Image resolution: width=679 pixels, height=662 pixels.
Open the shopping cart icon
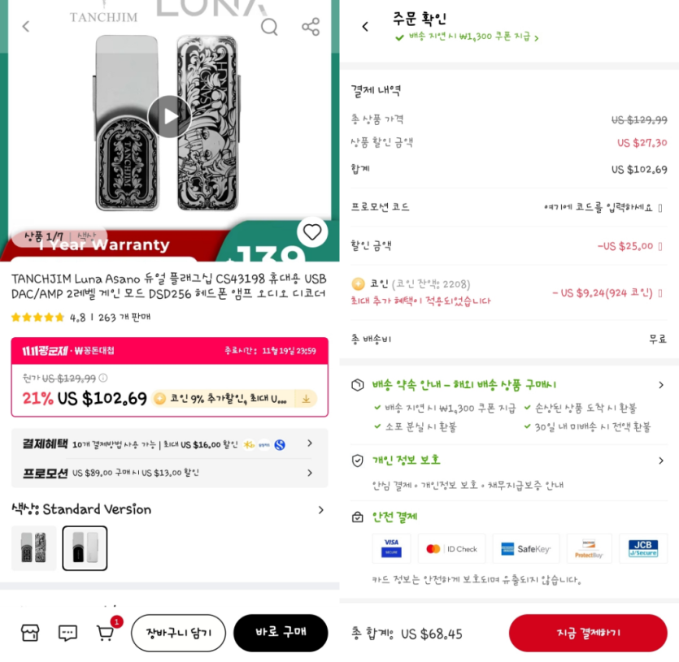(105, 633)
